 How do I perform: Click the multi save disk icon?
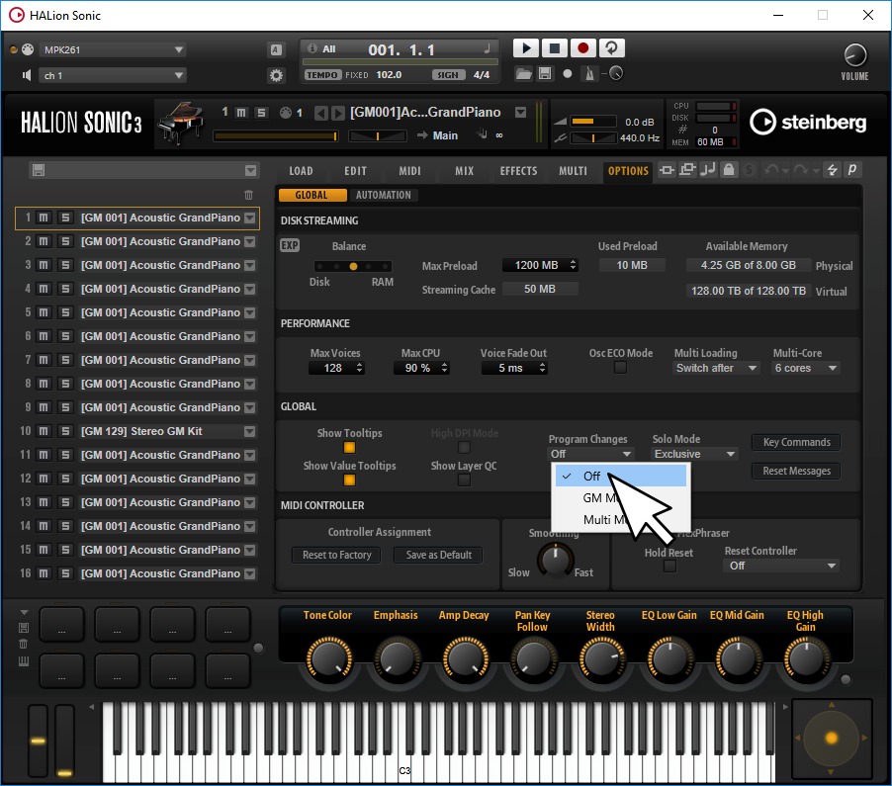[39, 170]
